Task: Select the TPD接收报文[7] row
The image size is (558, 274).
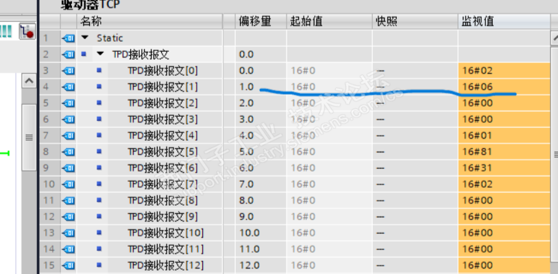Action: [295, 184]
